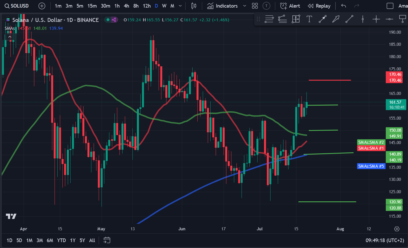Screen dimensions: 408x248
Task: Click the SMAs:SMA #1 red label
Action: point(371,148)
